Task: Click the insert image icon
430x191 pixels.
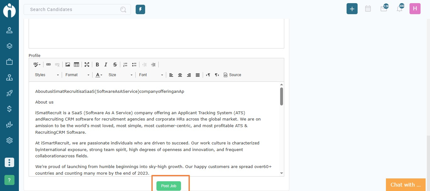Action: coord(68,65)
